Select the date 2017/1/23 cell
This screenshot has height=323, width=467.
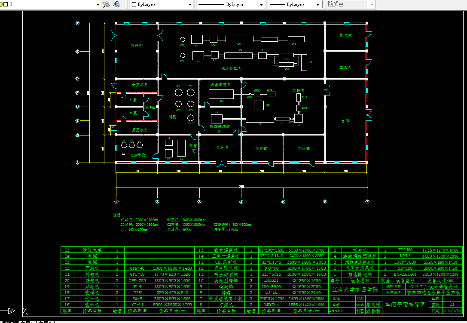click(452, 311)
